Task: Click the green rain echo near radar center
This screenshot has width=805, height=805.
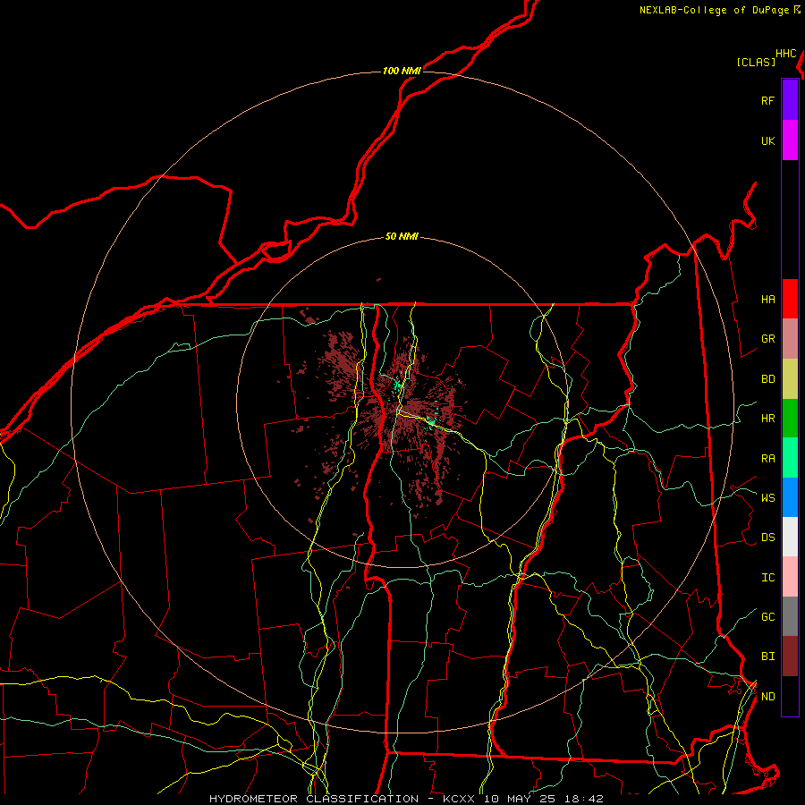Action: coord(431,422)
